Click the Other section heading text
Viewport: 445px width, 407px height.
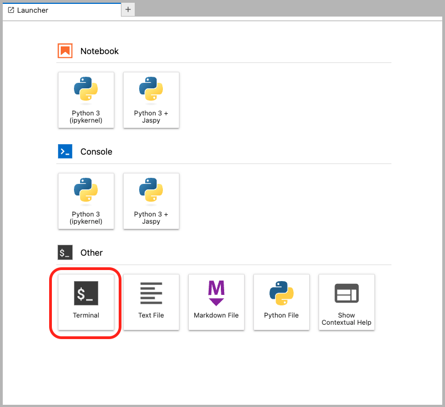[92, 253]
